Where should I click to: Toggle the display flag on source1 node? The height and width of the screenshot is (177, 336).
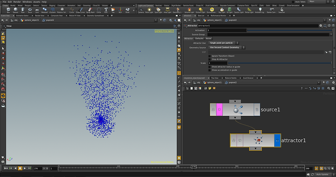(x=257, y=109)
